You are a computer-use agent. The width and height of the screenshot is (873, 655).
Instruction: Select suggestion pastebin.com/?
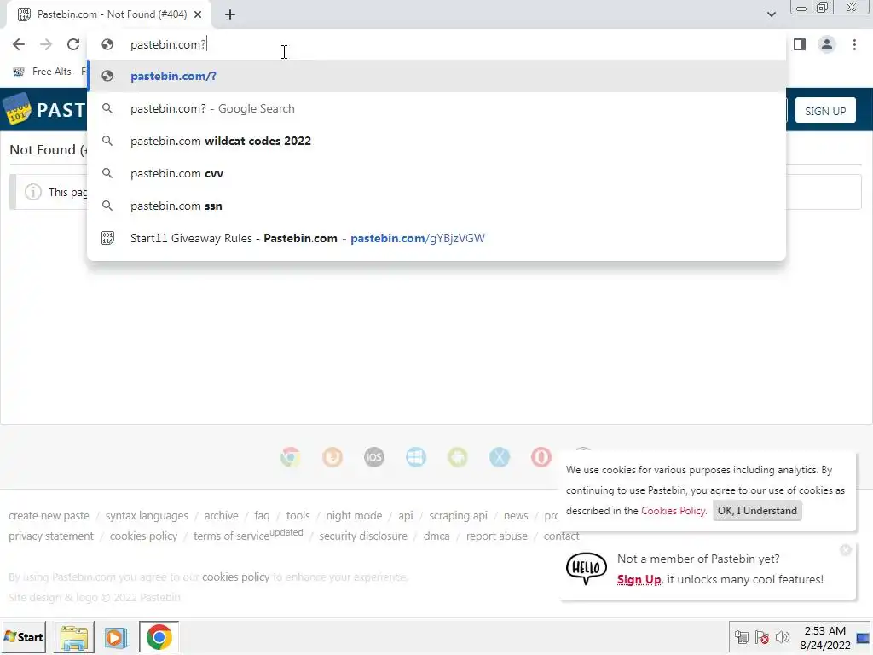pyautogui.click(x=436, y=76)
